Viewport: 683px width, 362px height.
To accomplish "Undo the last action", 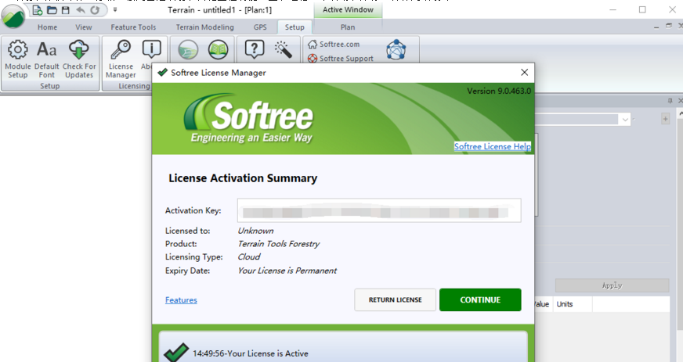I will [x=81, y=9].
